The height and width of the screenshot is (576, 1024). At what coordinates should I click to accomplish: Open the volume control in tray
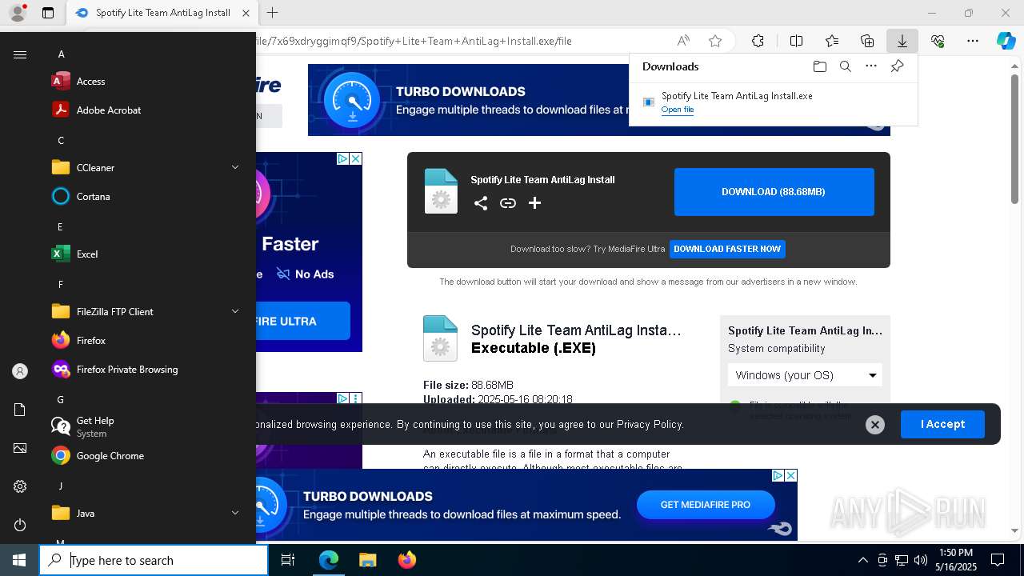pyautogui.click(x=921, y=560)
